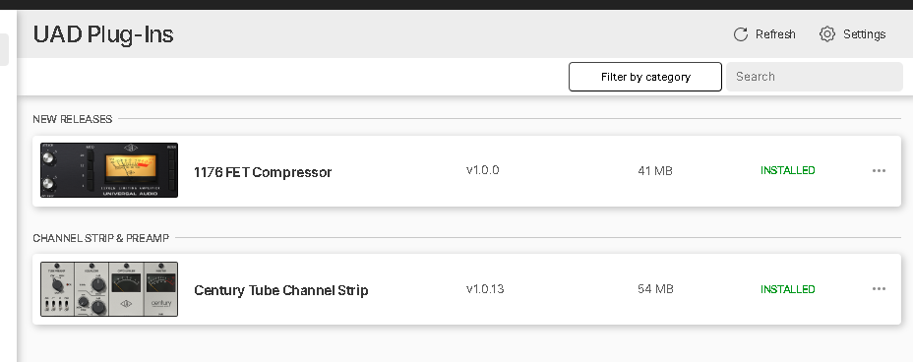Click the NEW RELEASES section header
This screenshot has height=362, width=913.
click(x=72, y=119)
